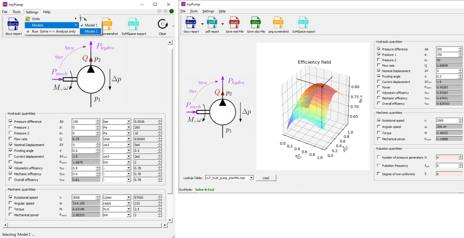Select Model 2 from the Models submenu

91,31
